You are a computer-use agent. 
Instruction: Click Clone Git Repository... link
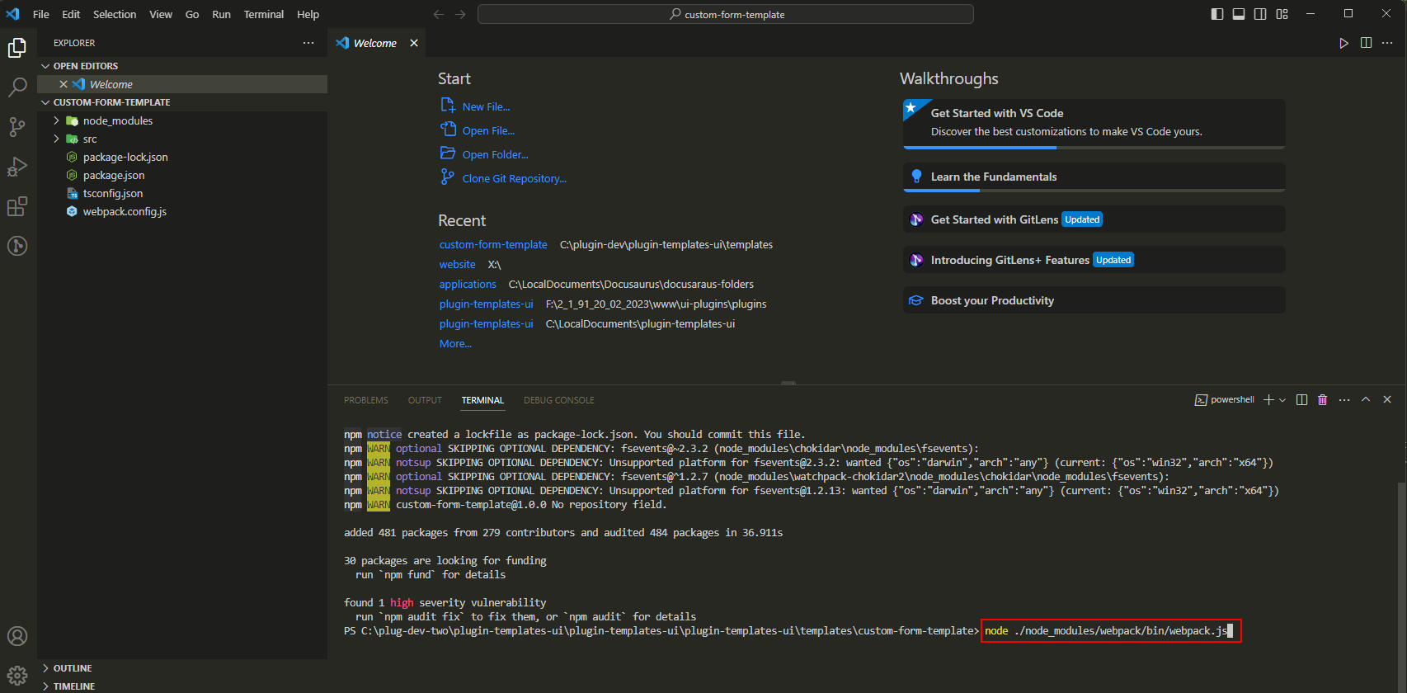pos(514,178)
